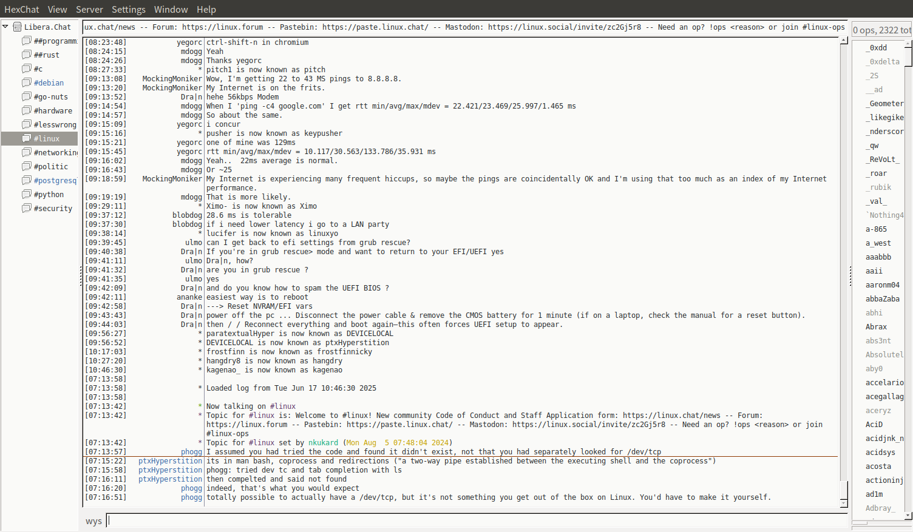The height and width of the screenshot is (532, 913).
Task: Open the HexChat menu
Action: [21, 9]
